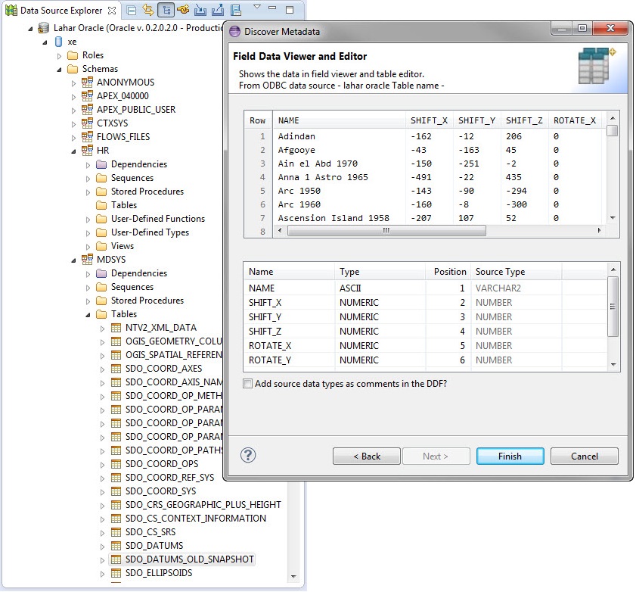Screen dimensions: 636x592
Task: Click the save icon in the explorer toolbar
Action: pos(237,9)
